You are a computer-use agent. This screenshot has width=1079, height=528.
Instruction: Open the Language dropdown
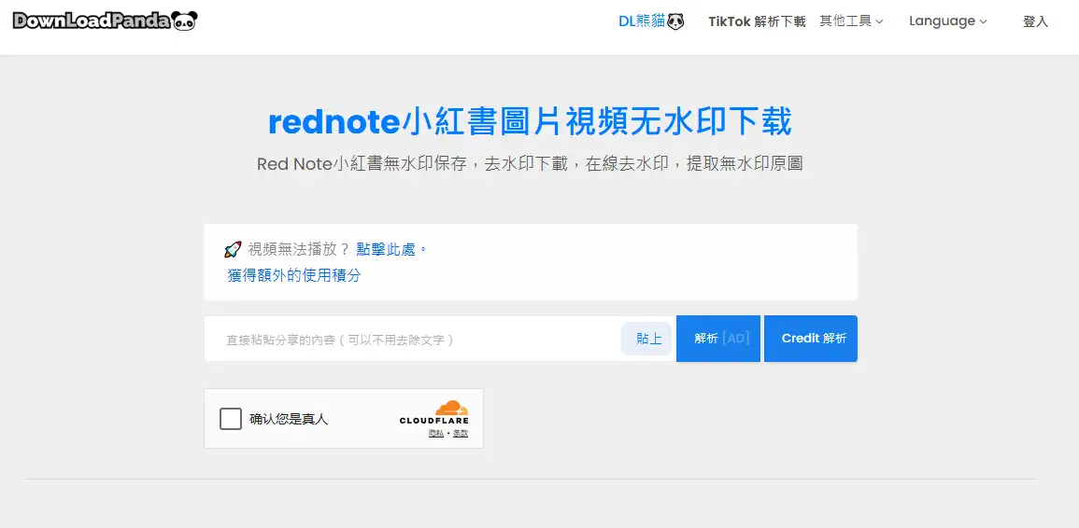click(x=947, y=21)
